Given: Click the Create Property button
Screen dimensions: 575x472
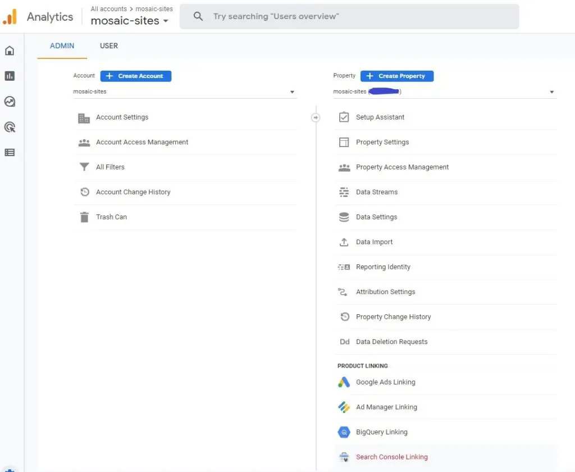Looking at the screenshot, I should (397, 76).
